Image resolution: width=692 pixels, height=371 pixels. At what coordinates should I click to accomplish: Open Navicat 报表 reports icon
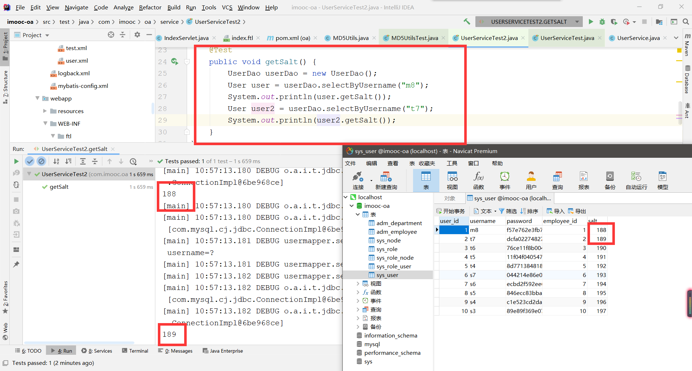pos(584,180)
